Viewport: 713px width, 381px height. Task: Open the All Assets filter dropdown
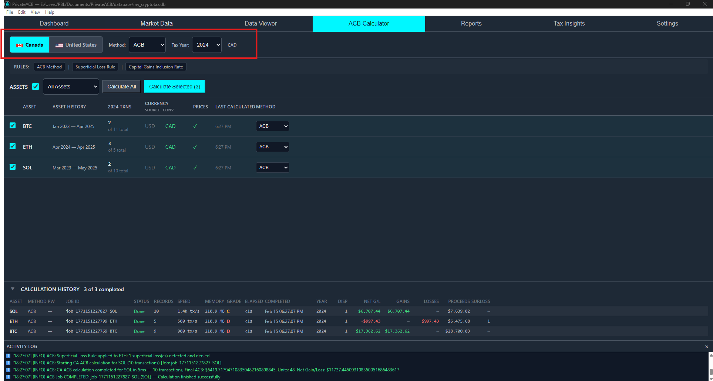71,86
